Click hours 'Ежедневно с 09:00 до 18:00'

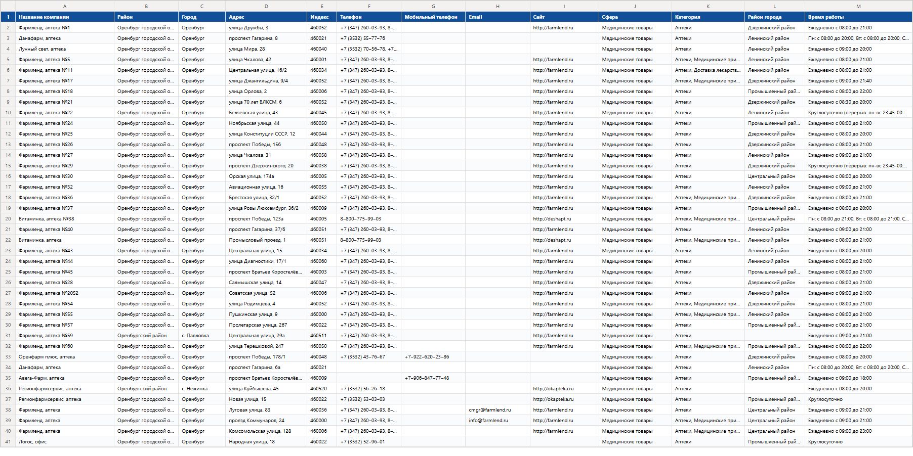tap(858, 378)
